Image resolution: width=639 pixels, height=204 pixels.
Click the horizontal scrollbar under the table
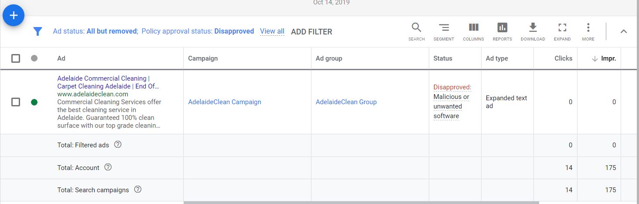(361, 202)
